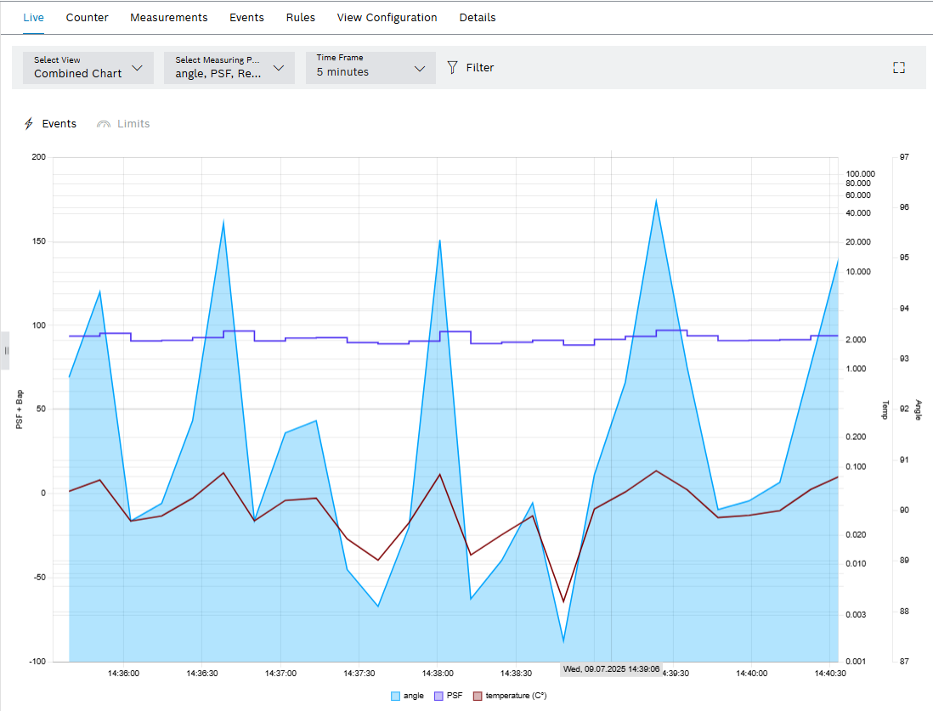Click the Events lightning bolt icon

point(27,123)
